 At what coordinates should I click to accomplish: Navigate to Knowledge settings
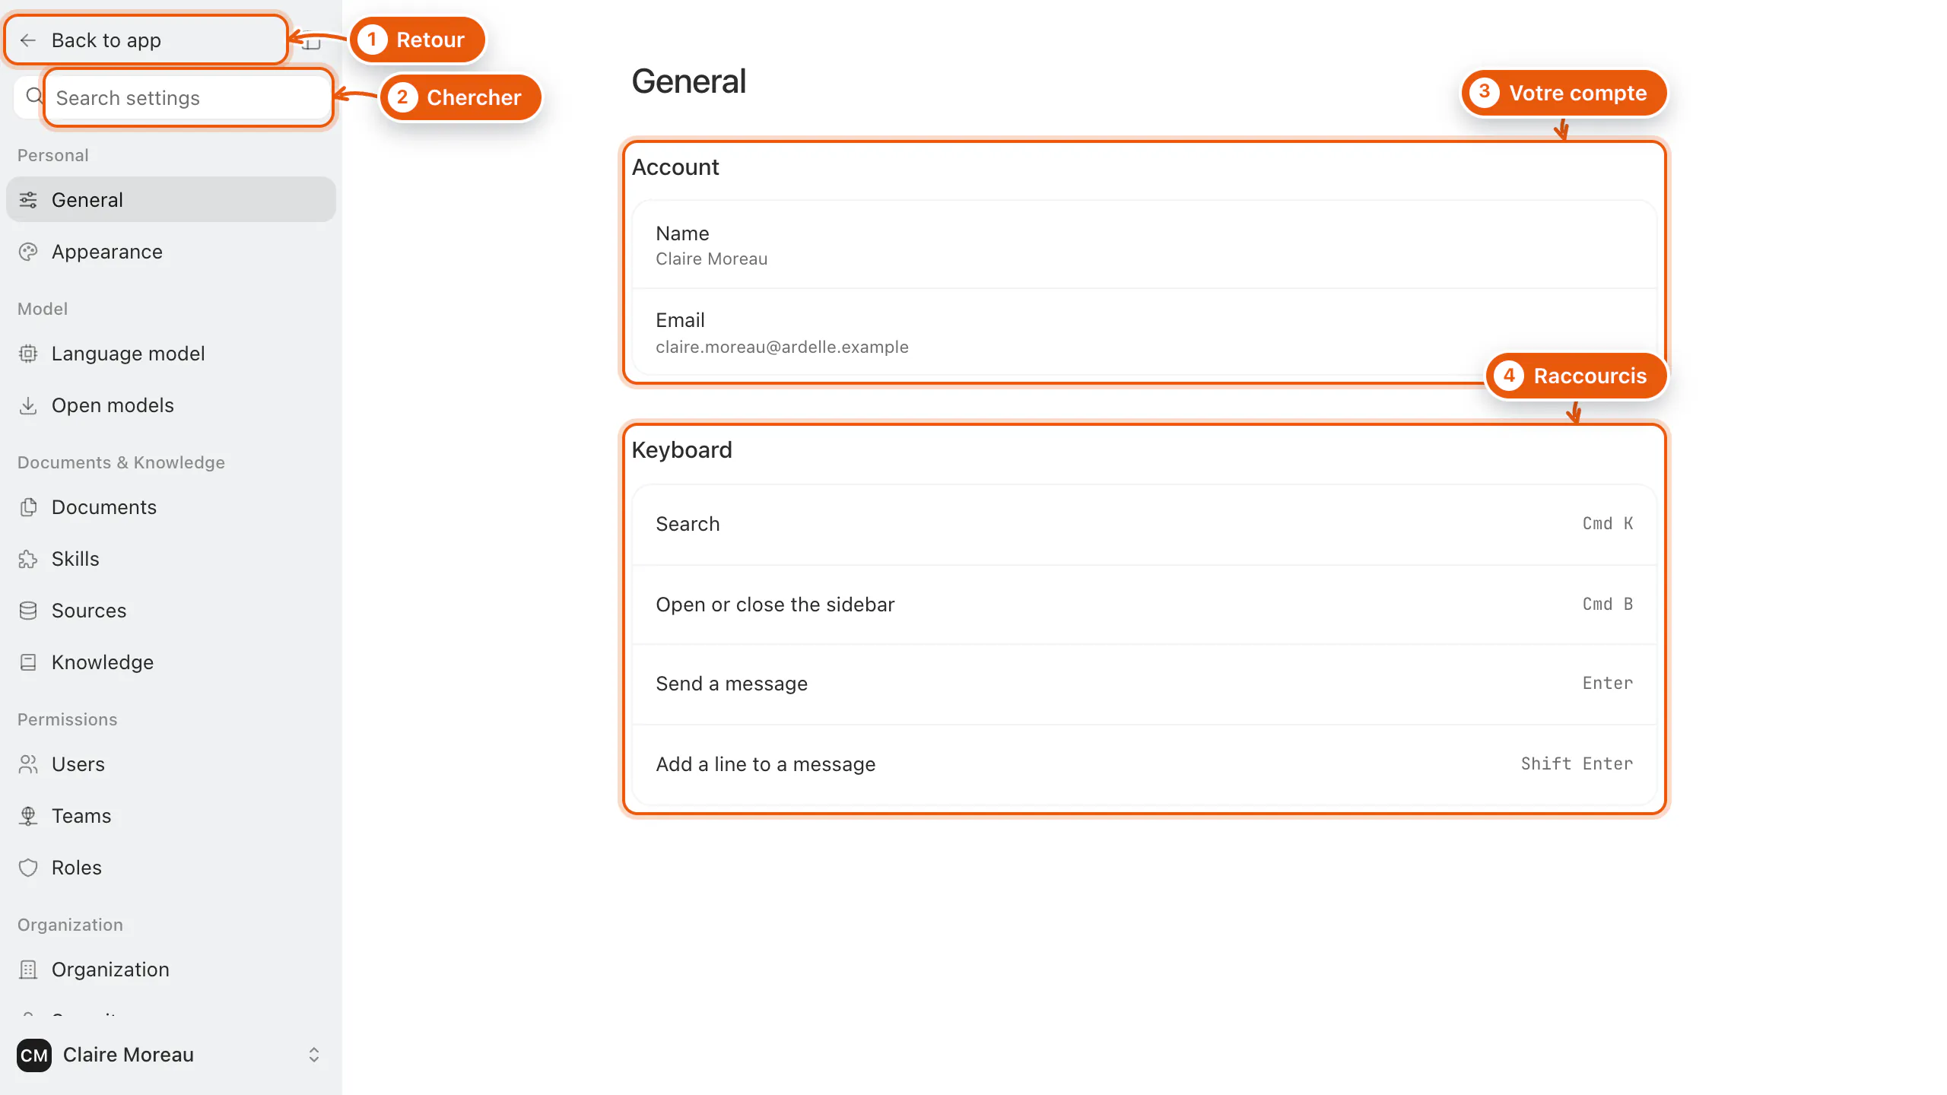(x=171, y=662)
